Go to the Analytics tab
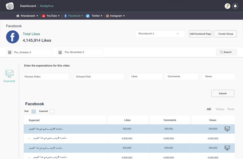 click(47, 6)
